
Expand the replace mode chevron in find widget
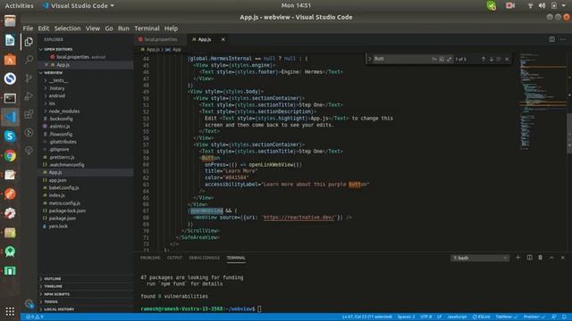[x=369, y=59]
